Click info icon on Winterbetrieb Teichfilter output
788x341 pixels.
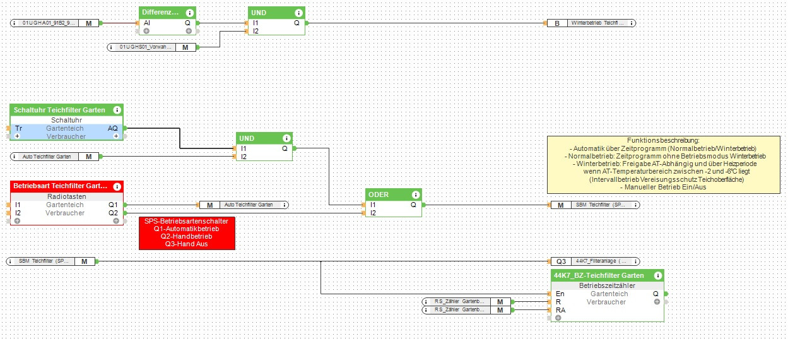click(x=631, y=23)
